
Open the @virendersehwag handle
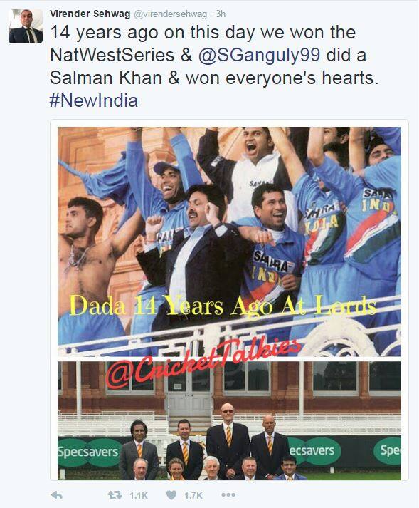[x=170, y=14]
